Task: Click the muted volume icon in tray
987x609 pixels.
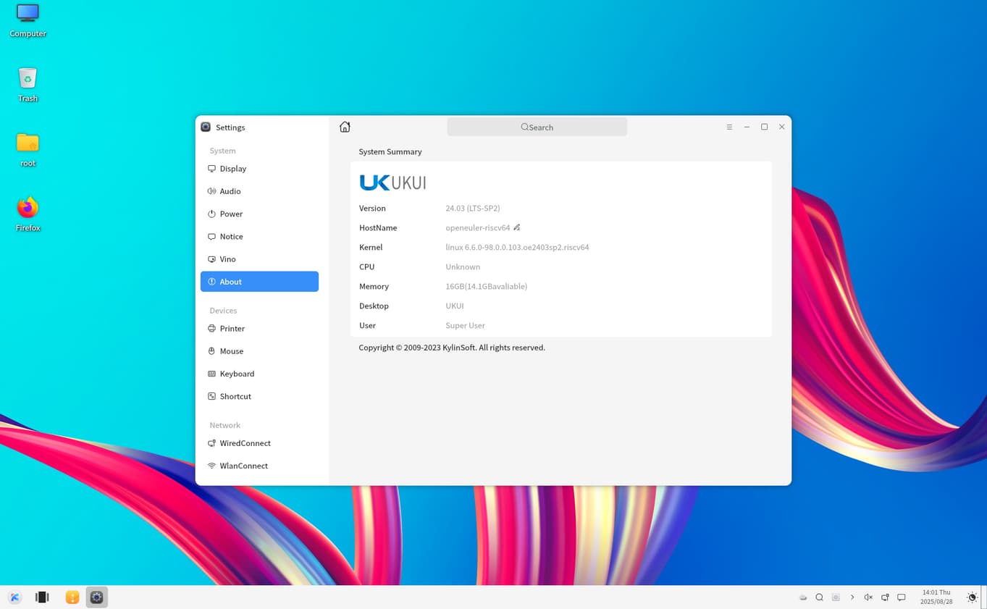Action: 868,597
